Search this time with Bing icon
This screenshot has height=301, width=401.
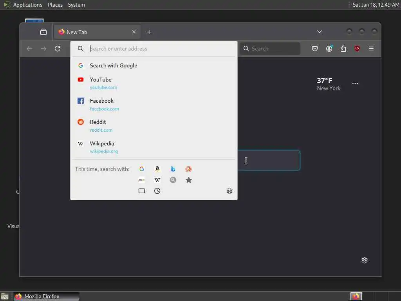(173, 169)
